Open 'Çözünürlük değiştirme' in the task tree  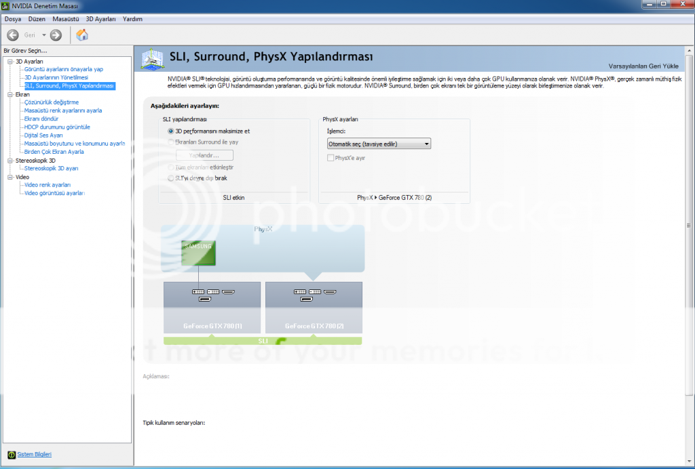coord(52,102)
